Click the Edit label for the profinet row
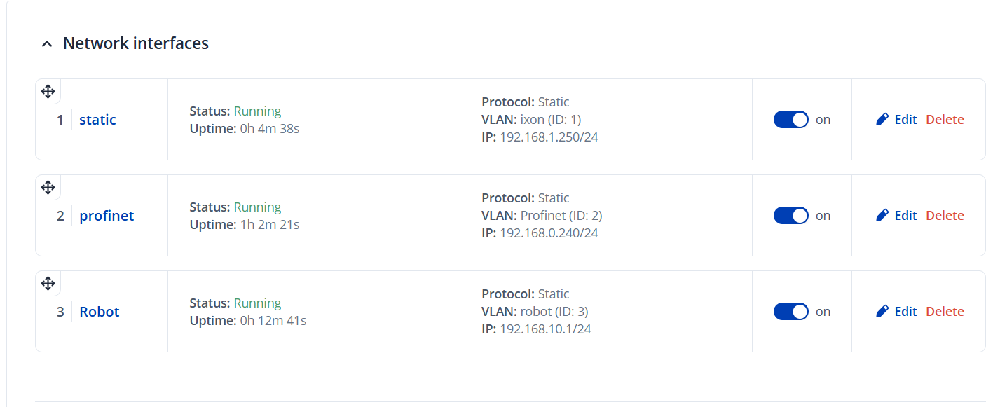The image size is (1007, 407). point(905,216)
